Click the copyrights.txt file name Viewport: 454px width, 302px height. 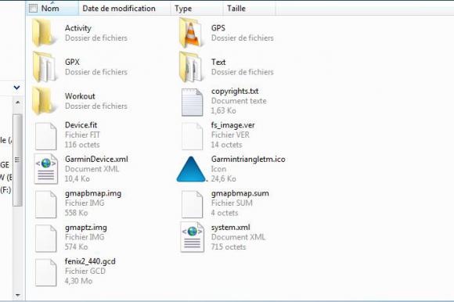[x=235, y=91]
